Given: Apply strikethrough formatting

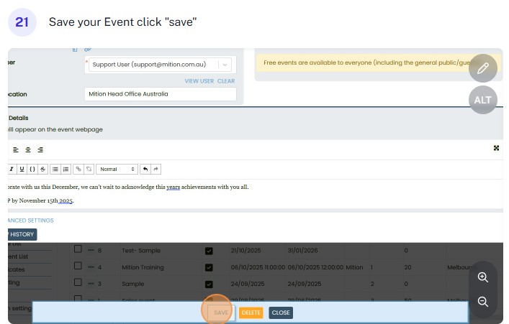Looking at the screenshot, I should pos(43,169).
